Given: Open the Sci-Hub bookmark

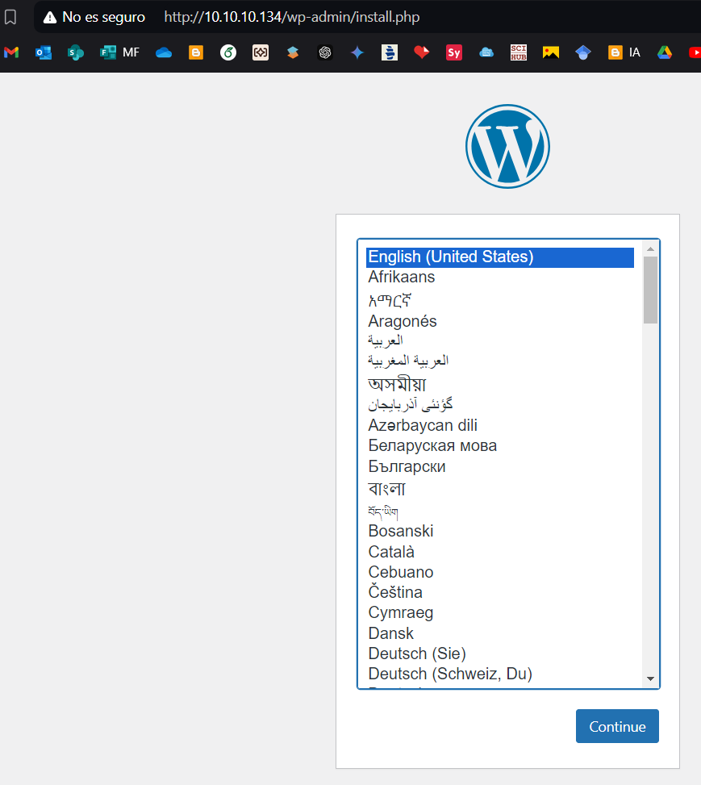Looking at the screenshot, I should pos(519,52).
